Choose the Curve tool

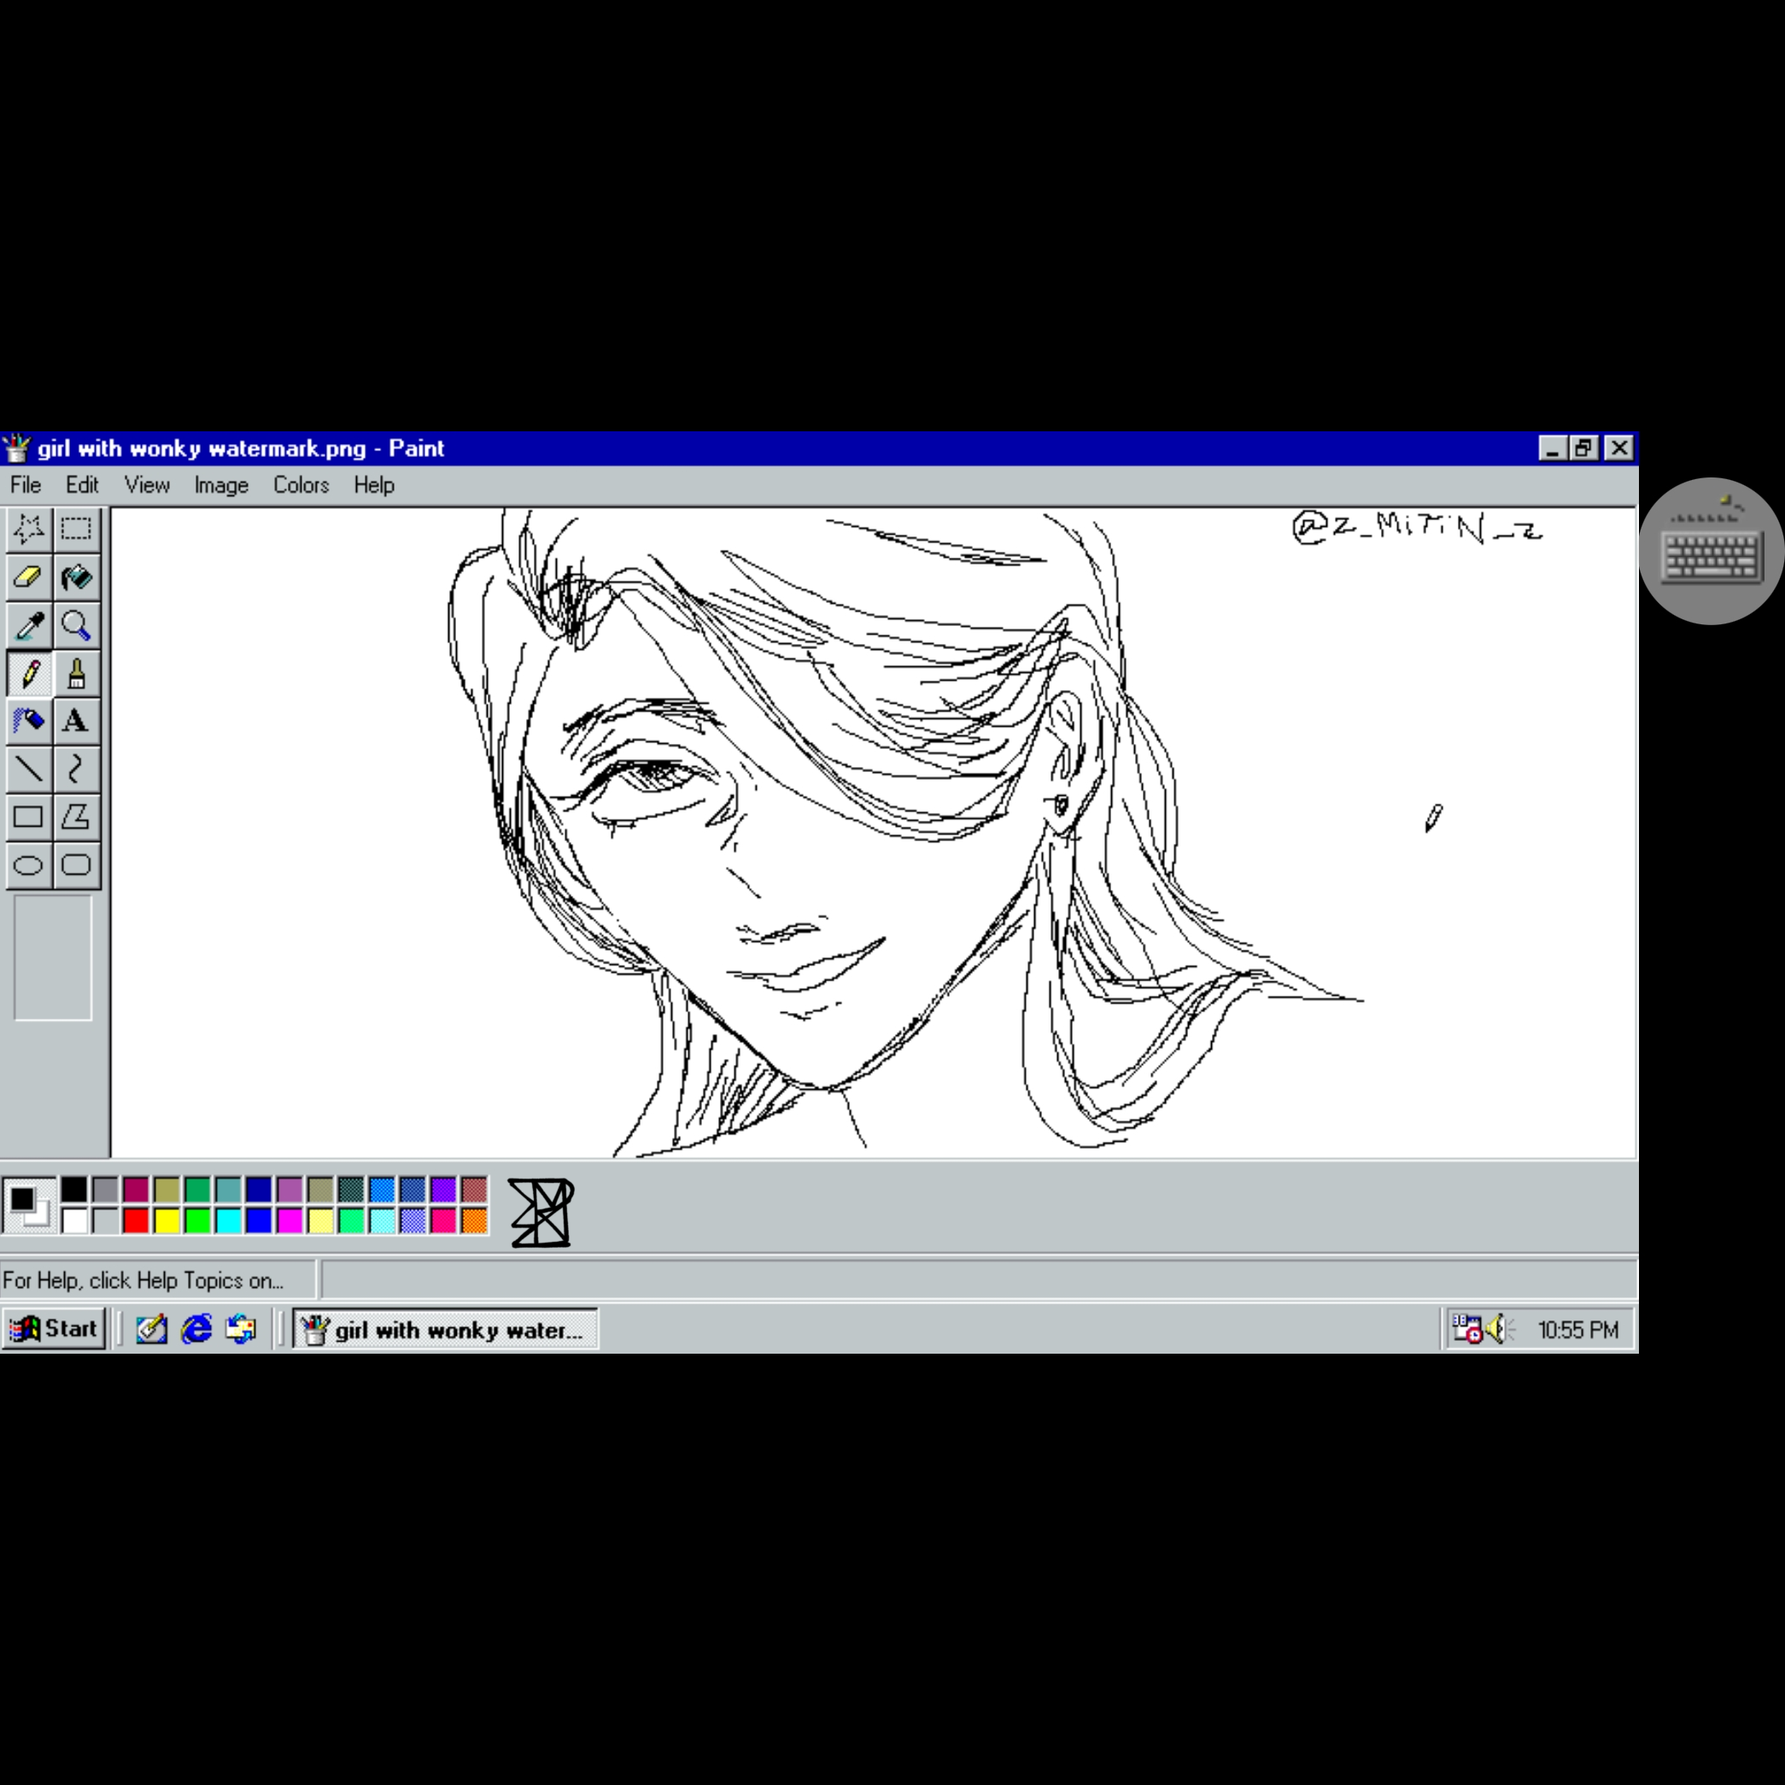[x=77, y=770]
